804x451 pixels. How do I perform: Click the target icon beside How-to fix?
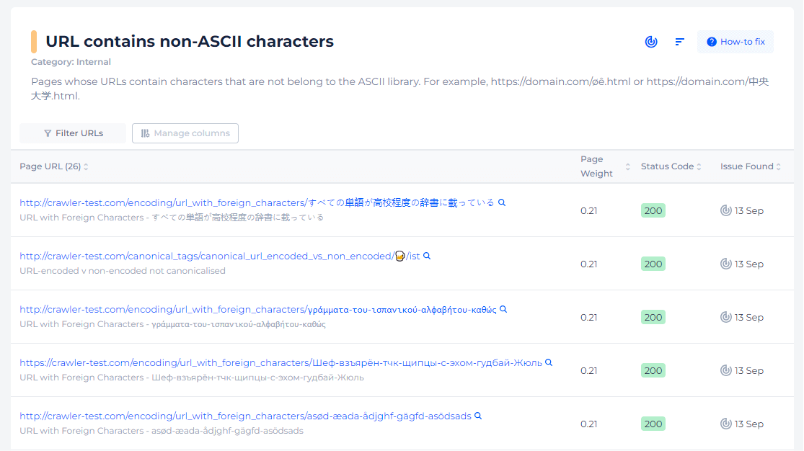click(651, 42)
